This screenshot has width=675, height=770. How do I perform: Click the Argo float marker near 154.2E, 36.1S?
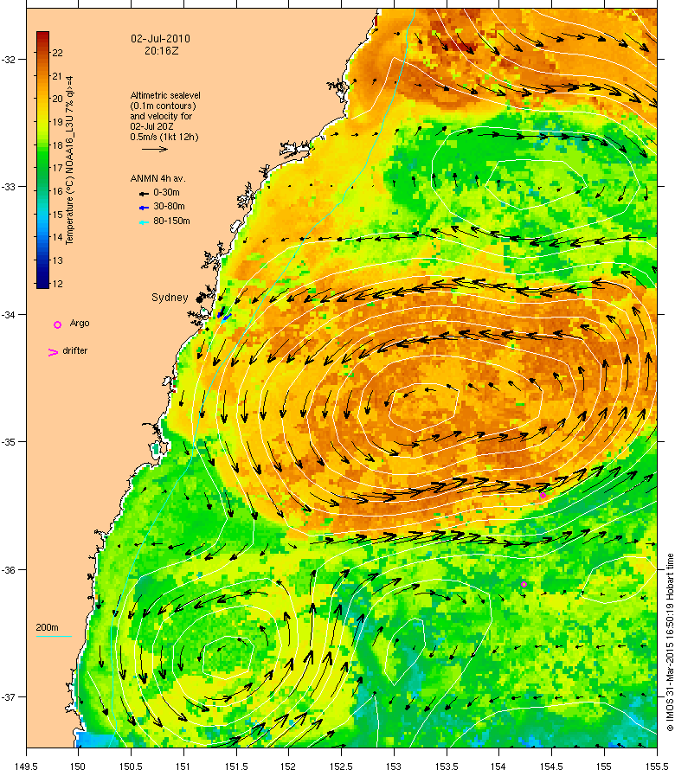click(524, 584)
